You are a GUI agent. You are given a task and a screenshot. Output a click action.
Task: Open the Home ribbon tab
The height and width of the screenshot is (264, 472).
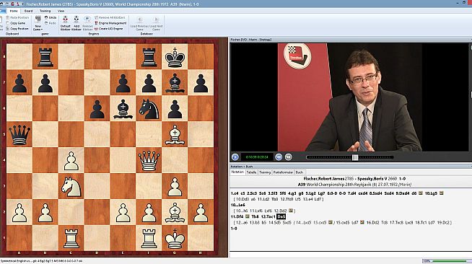pyautogui.click(x=14, y=11)
